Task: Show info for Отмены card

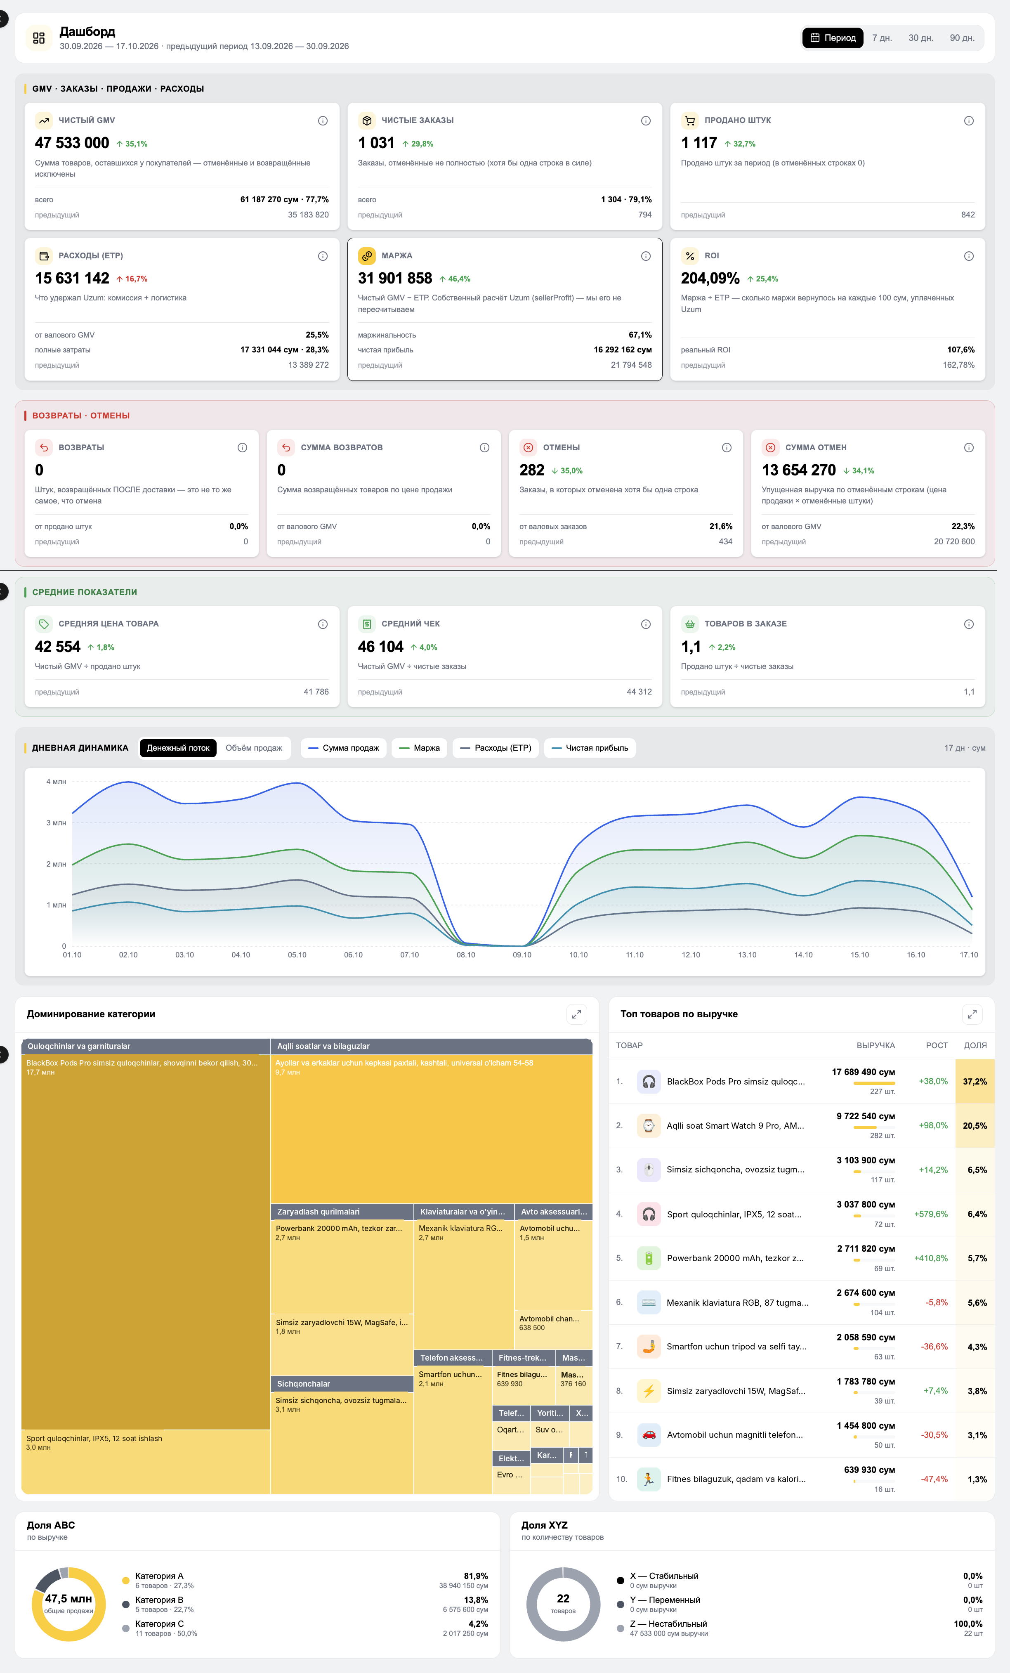Action: 726,447
